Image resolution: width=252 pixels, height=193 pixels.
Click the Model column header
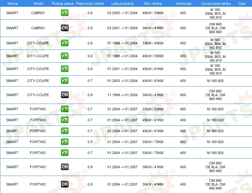click(x=38, y=3)
